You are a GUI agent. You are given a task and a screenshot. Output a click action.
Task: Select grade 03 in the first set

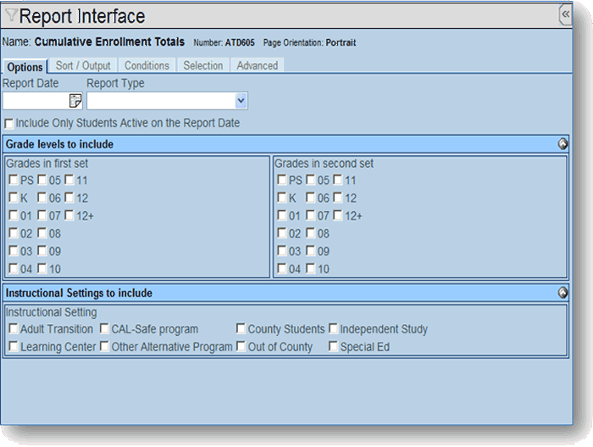[14, 251]
